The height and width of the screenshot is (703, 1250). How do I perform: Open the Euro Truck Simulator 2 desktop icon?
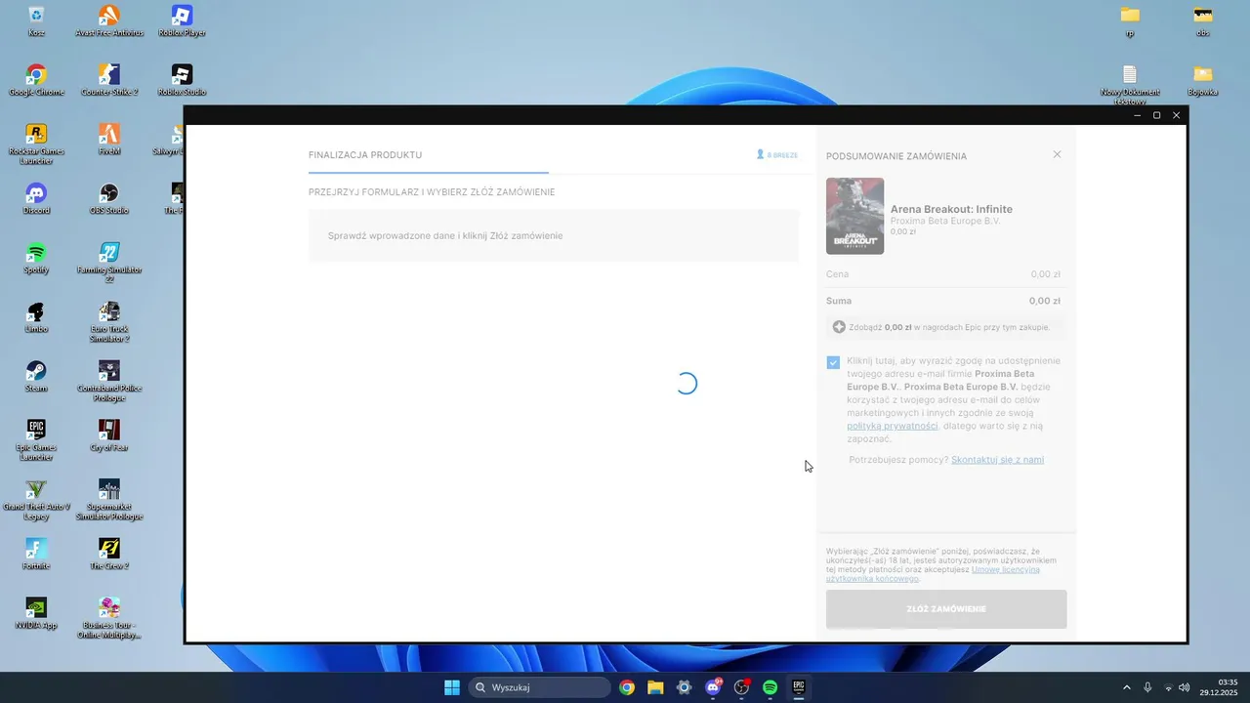coord(109,322)
